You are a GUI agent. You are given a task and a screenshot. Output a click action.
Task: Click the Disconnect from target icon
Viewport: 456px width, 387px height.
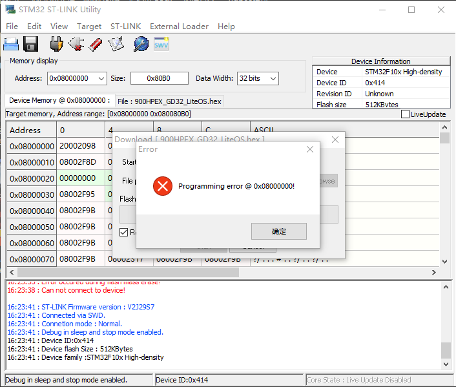tap(76, 44)
